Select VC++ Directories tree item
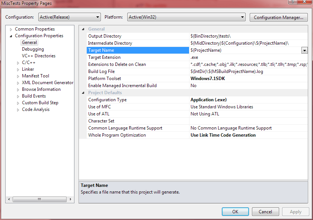The image size is (313, 220). click(38, 56)
